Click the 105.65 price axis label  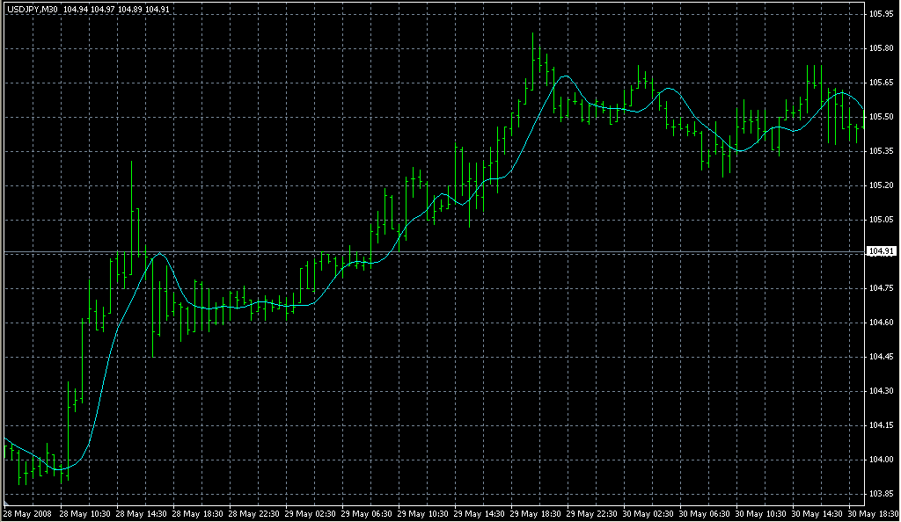(881, 83)
